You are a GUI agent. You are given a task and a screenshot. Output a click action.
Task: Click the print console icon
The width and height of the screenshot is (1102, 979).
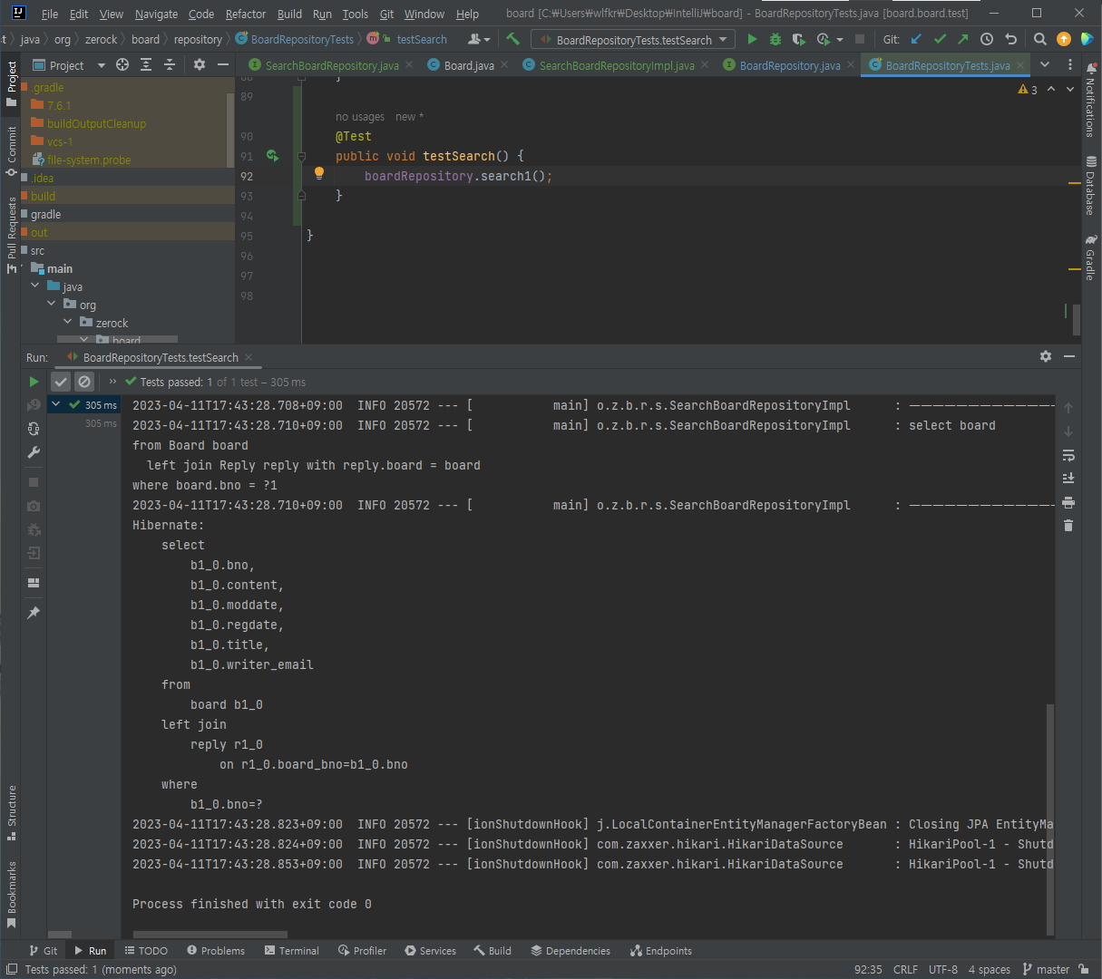tap(1068, 502)
